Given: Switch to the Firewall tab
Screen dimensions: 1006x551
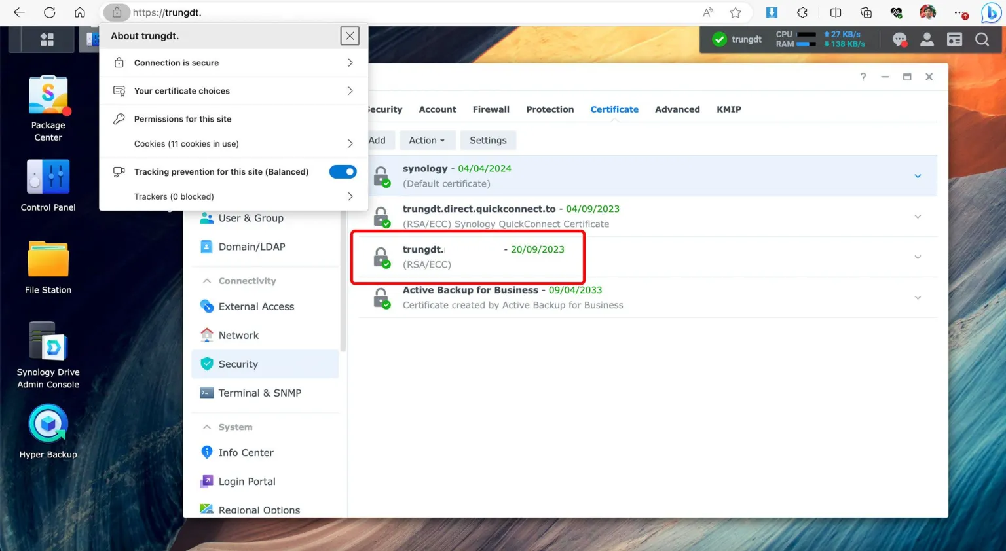Looking at the screenshot, I should [x=491, y=109].
